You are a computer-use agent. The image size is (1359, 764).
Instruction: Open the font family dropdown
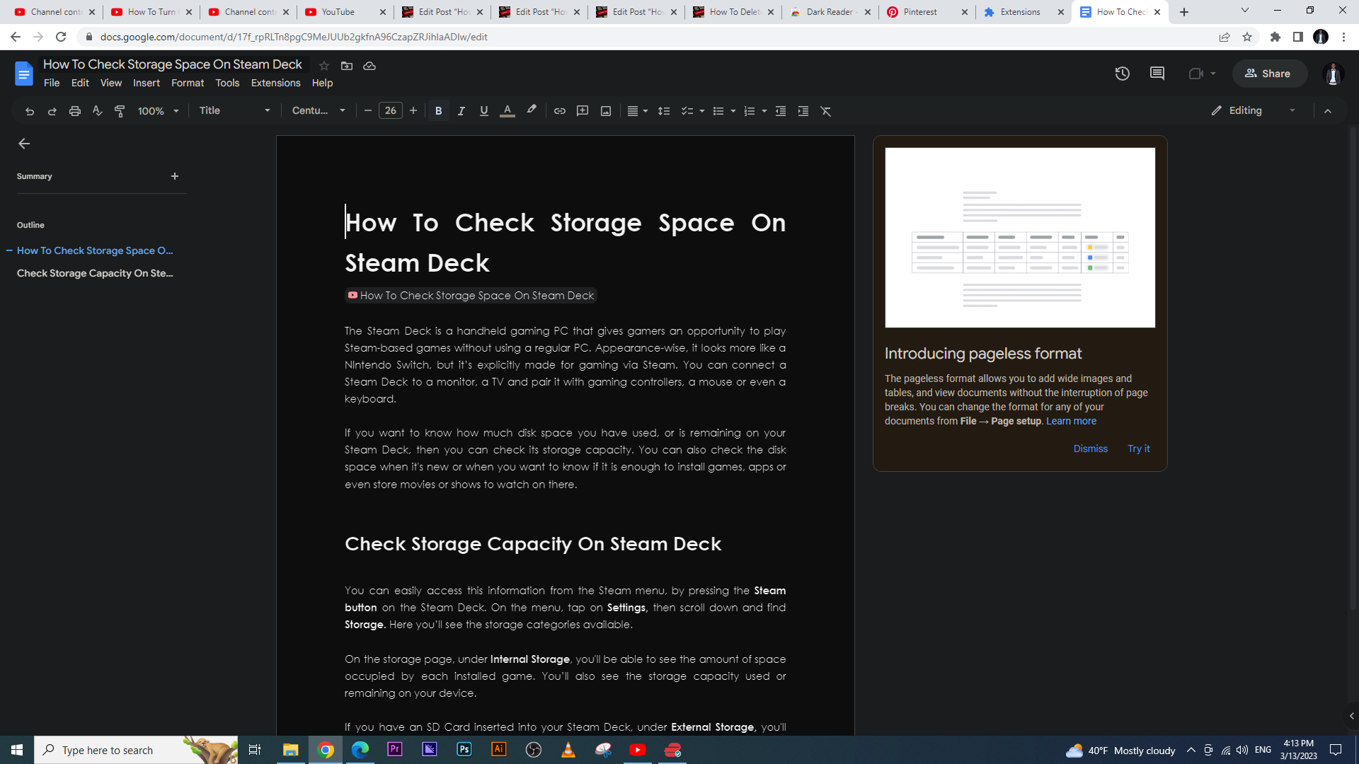[x=319, y=110]
